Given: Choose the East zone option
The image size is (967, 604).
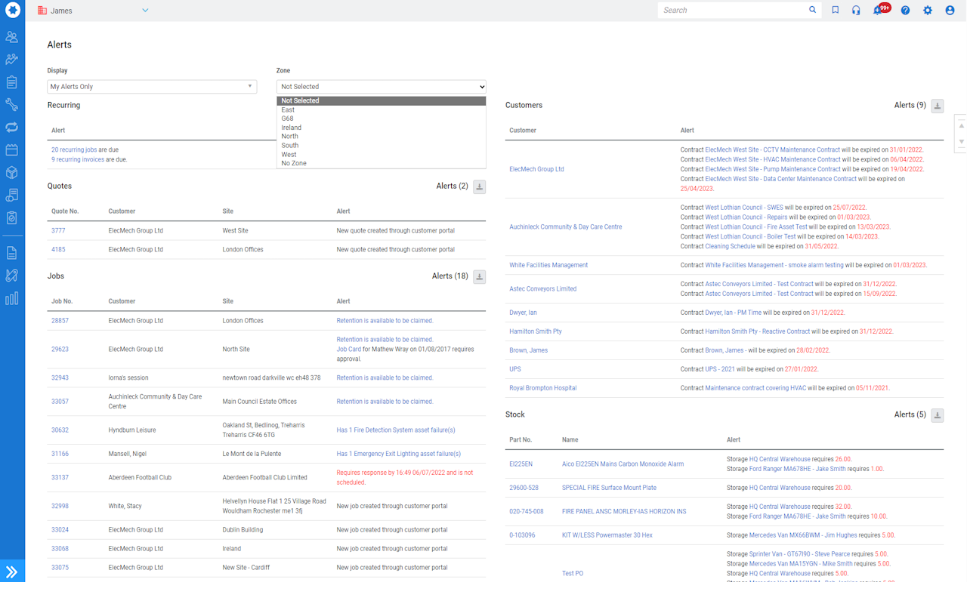Looking at the screenshot, I should [x=382, y=109].
